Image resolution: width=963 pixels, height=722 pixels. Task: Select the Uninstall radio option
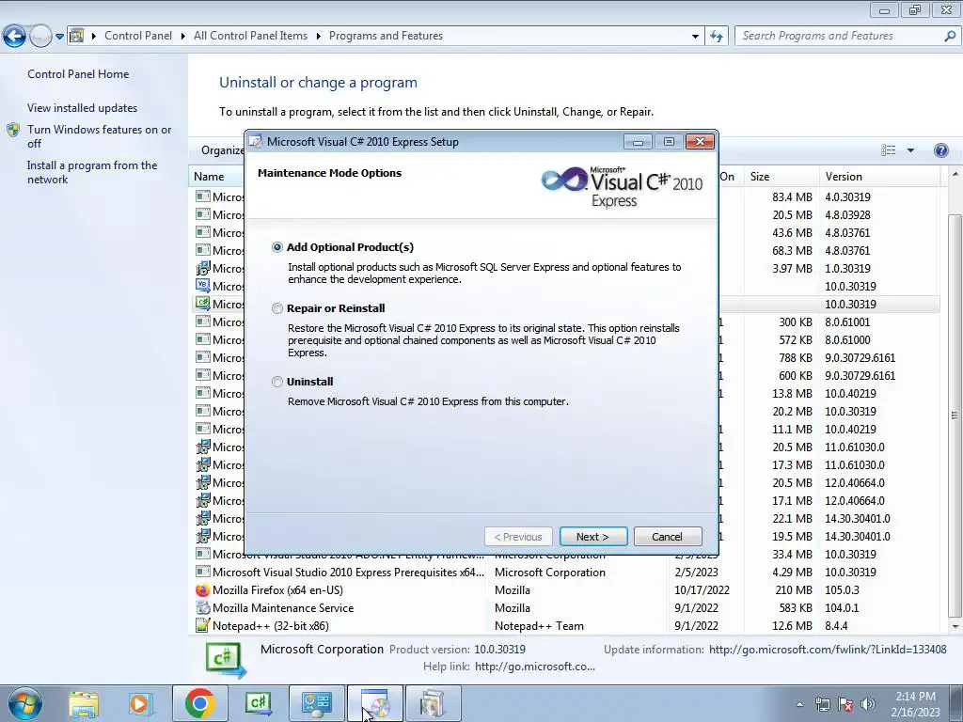(277, 382)
